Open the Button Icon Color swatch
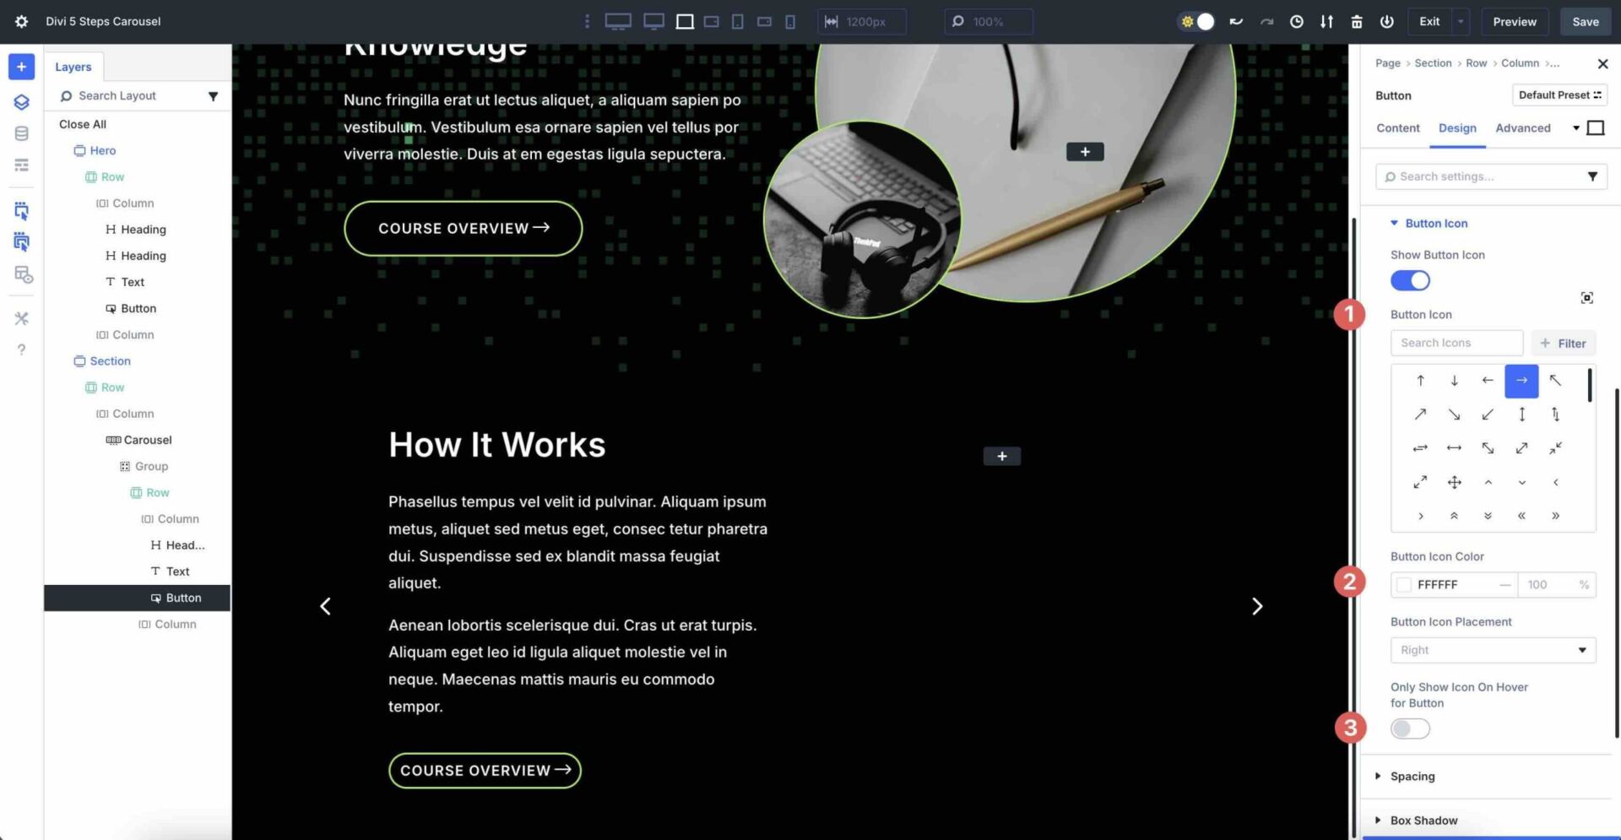This screenshot has height=840, width=1621. pyautogui.click(x=1404, y=584)
